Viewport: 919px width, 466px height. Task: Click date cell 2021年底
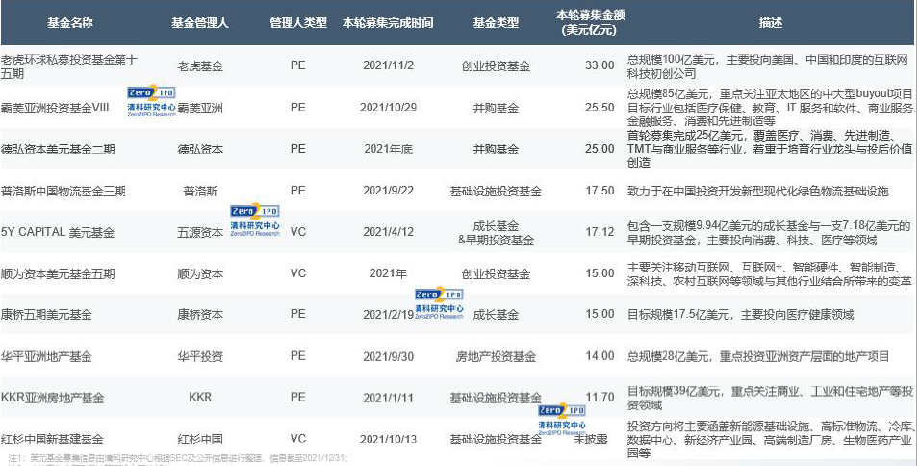388,149
